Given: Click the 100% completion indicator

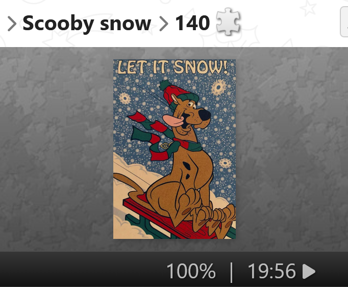Looking at the screenshot, I should (191, 271).
